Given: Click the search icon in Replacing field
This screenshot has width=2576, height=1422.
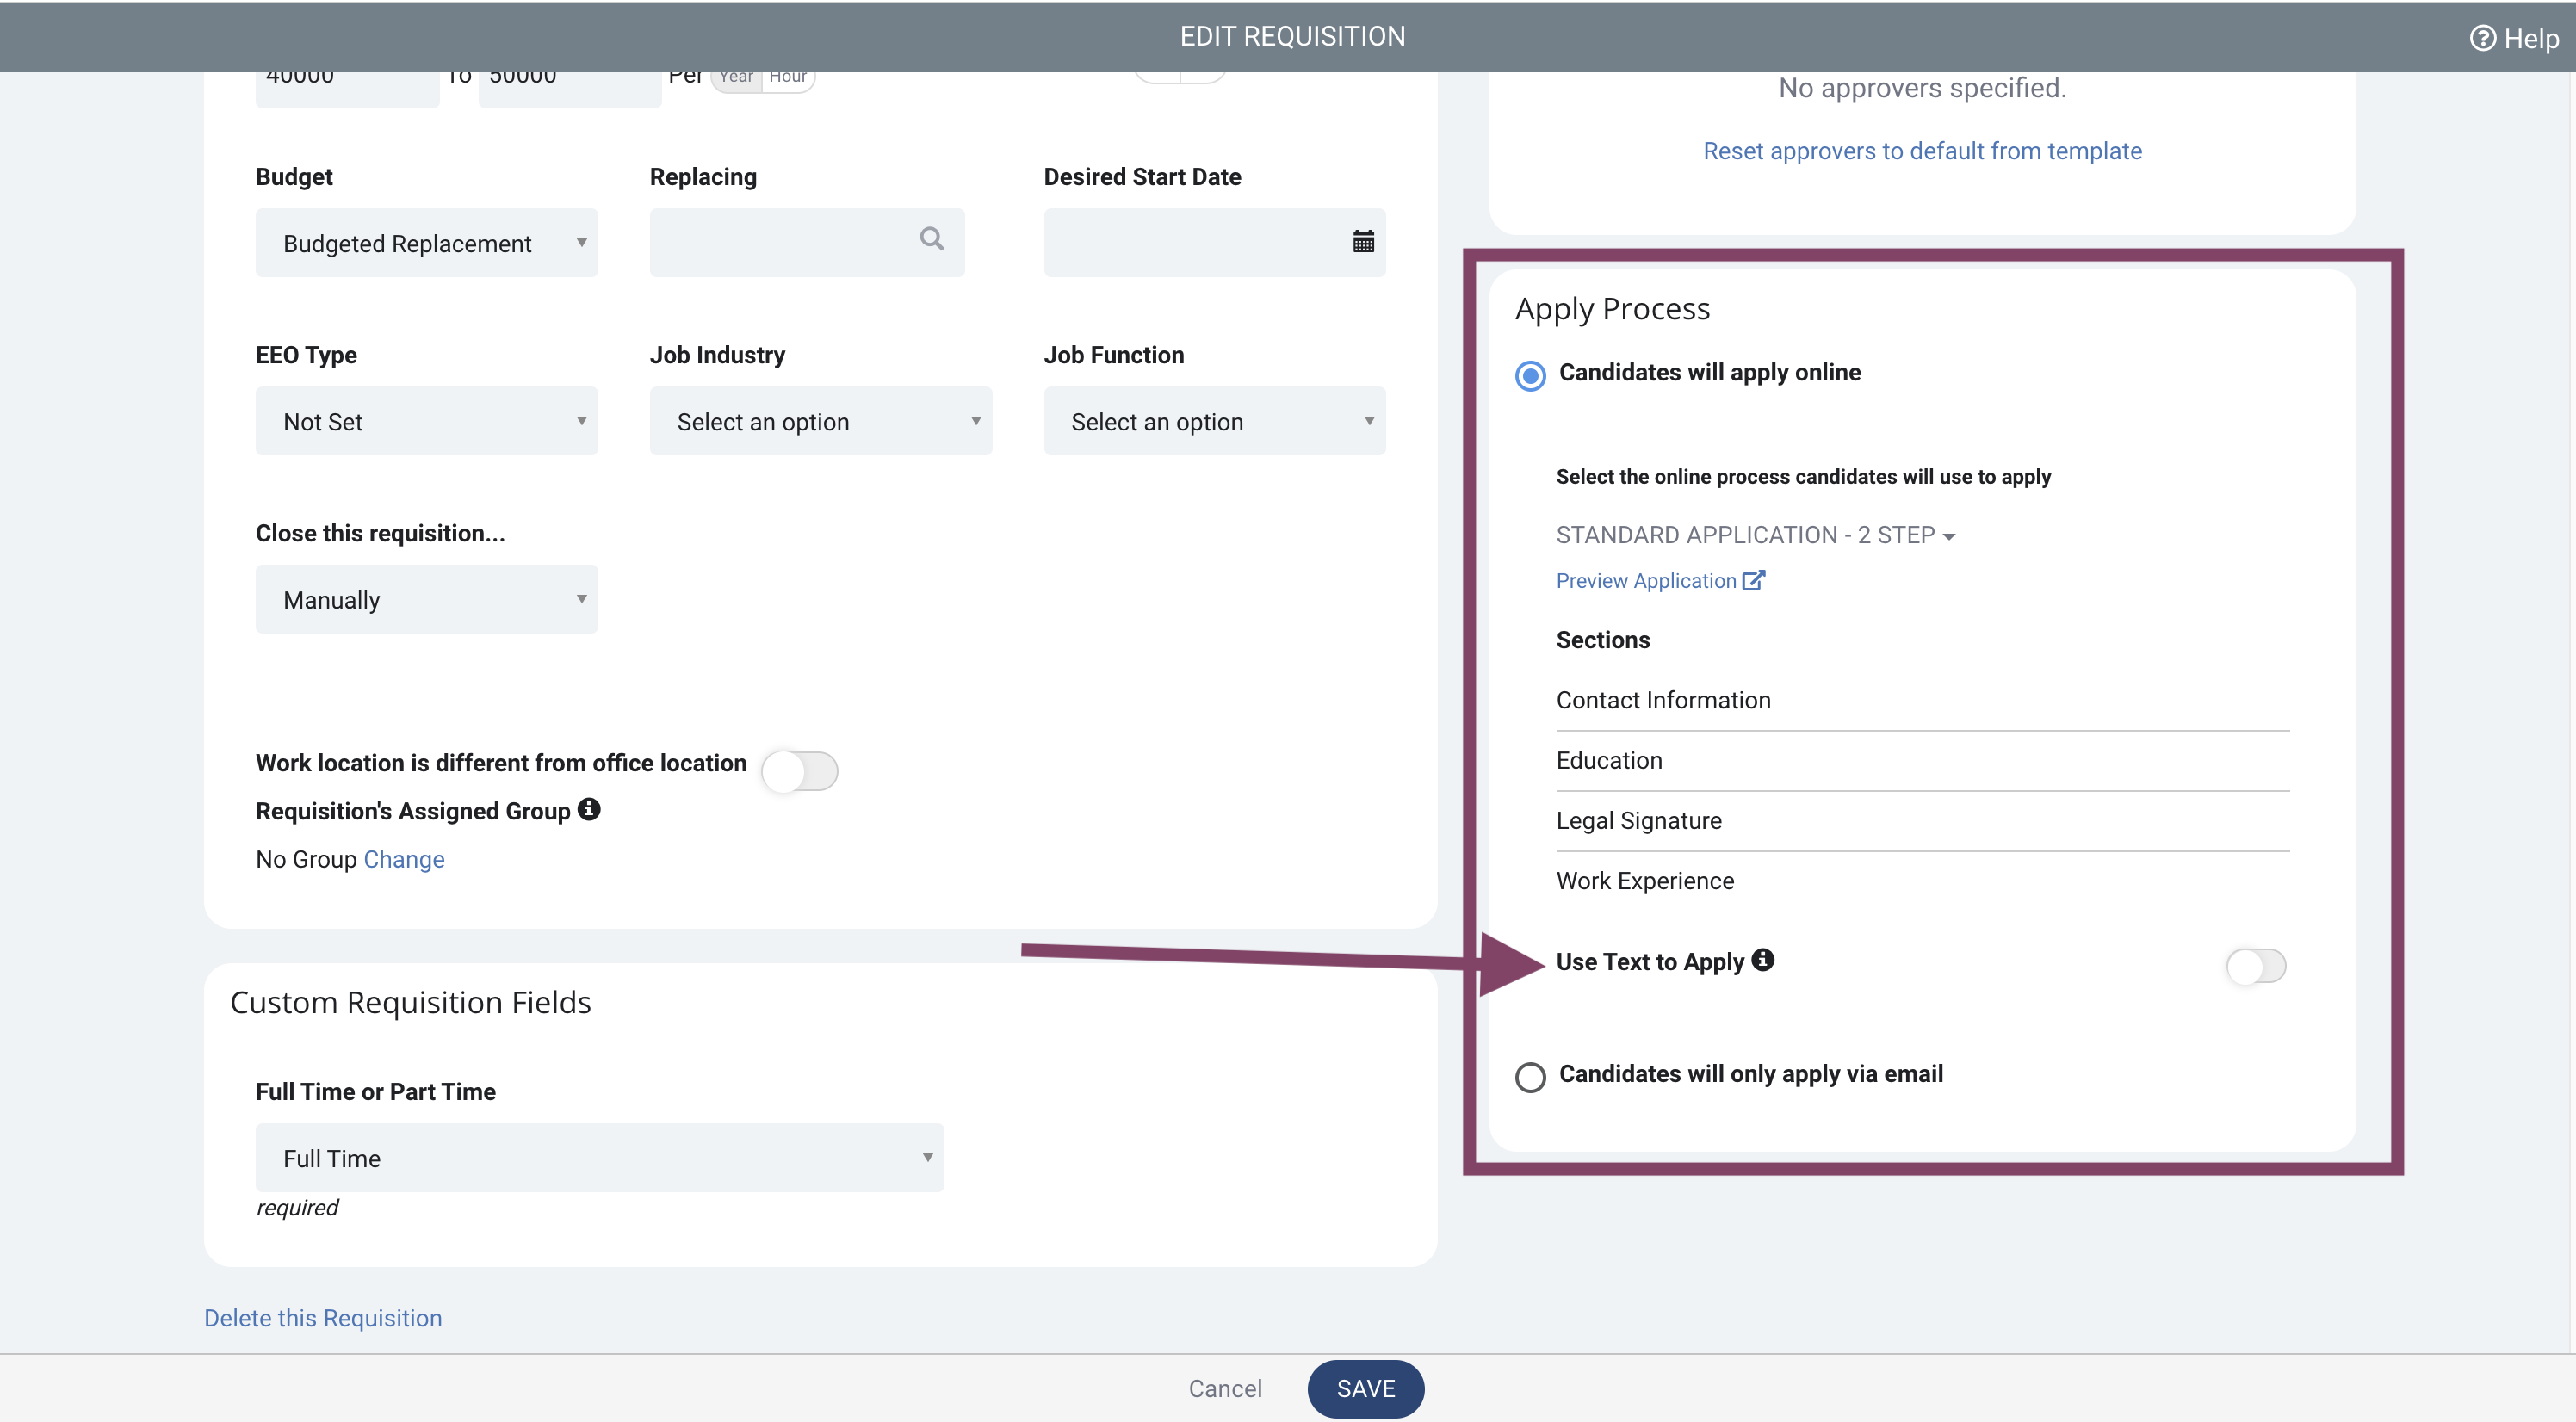Looking at the screenshot, I should pos(931,239).
